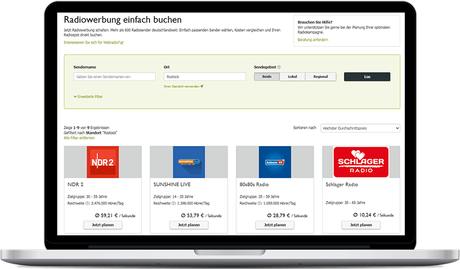Click the Schlager Radio station logo
Image resolution: width=460 pixels, height=269 pixels.
361,162
